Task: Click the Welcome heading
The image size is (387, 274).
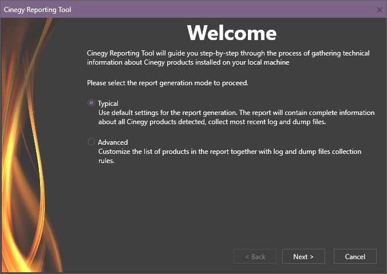Action: [x=232, y=33]
